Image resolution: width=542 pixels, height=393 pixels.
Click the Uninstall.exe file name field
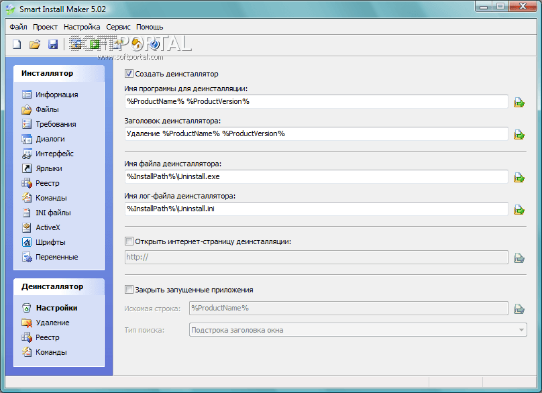point(317,176)
